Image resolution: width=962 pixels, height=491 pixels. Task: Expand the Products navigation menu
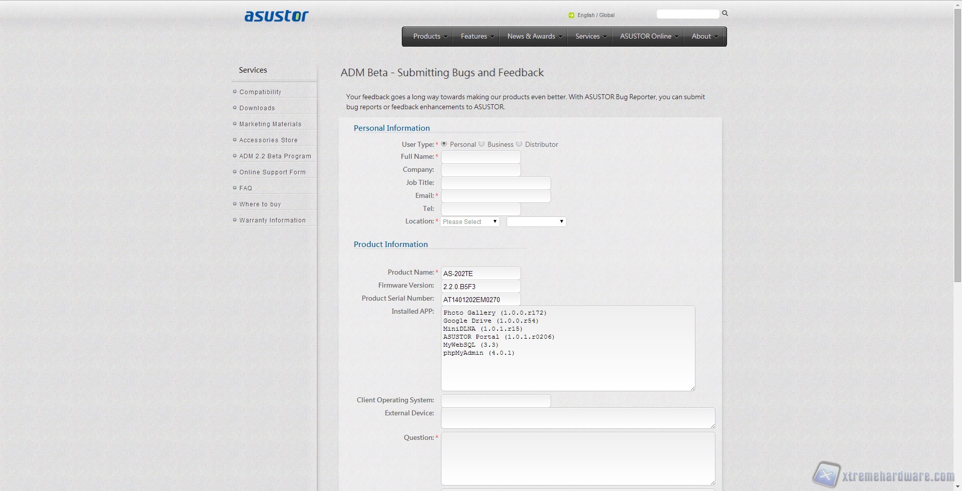(429, 36)
